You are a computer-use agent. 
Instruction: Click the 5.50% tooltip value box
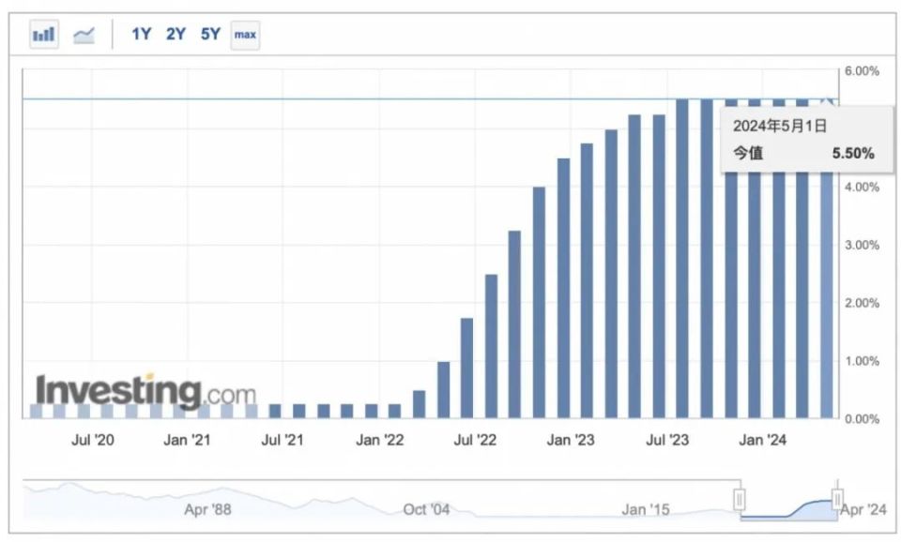[x=807, y=140]
